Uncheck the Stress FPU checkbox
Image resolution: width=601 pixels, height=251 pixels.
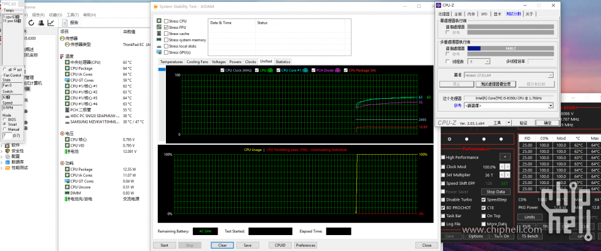click(x=166, y=27)
